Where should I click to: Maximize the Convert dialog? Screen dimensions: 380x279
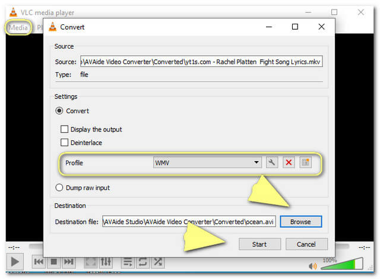click(295, 27)
